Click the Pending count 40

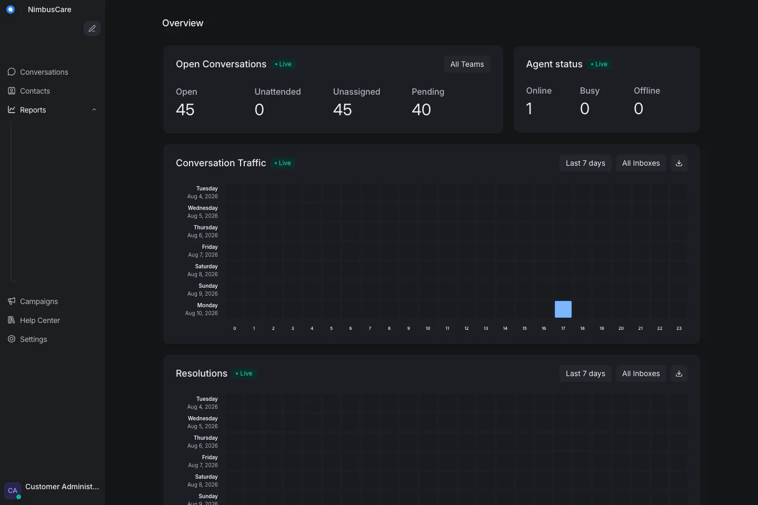[421, 109]
